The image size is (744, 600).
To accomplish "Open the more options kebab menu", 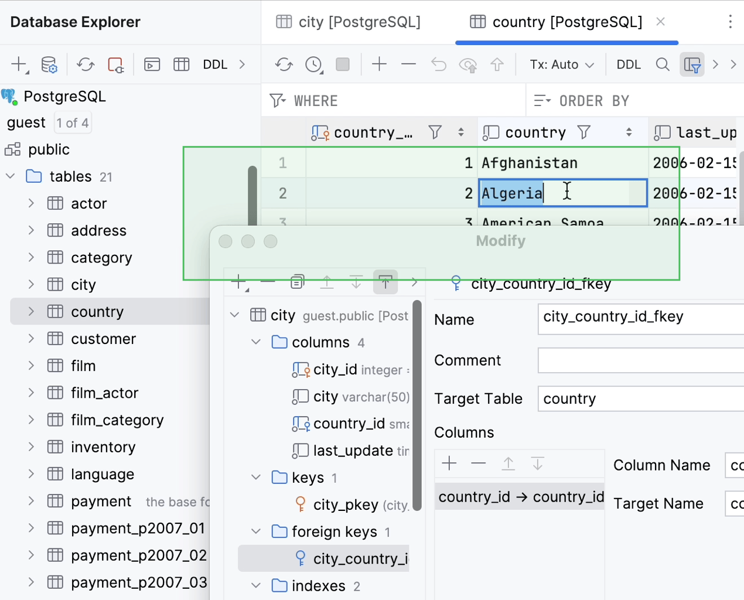I will (730, 22).
